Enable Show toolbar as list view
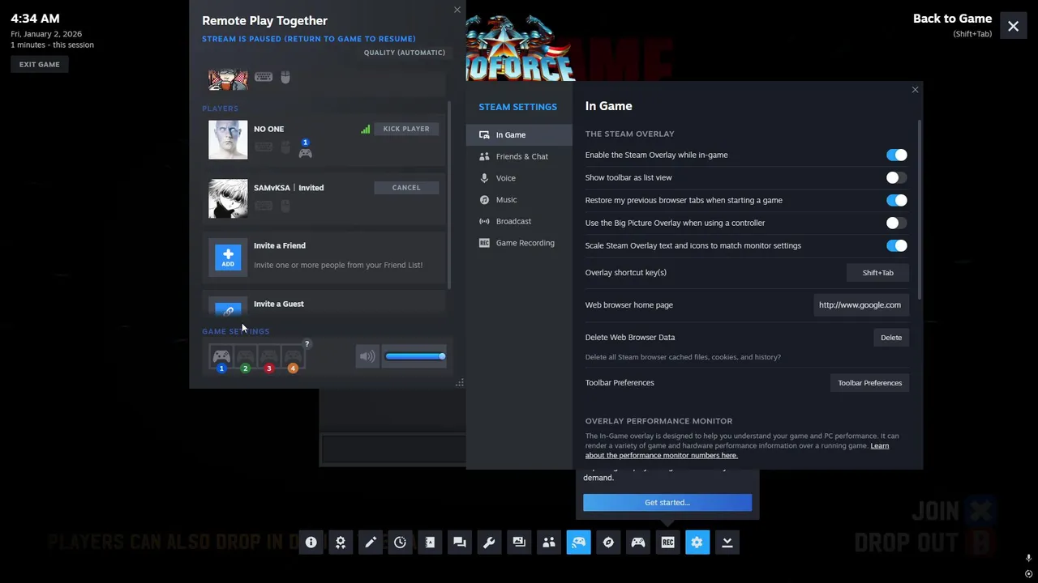1038x583 pixels. (896, 177)
